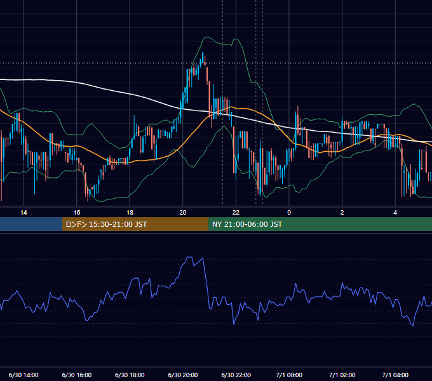
Task: Click the upper axis hour label 2
Action: click(342, 213)
